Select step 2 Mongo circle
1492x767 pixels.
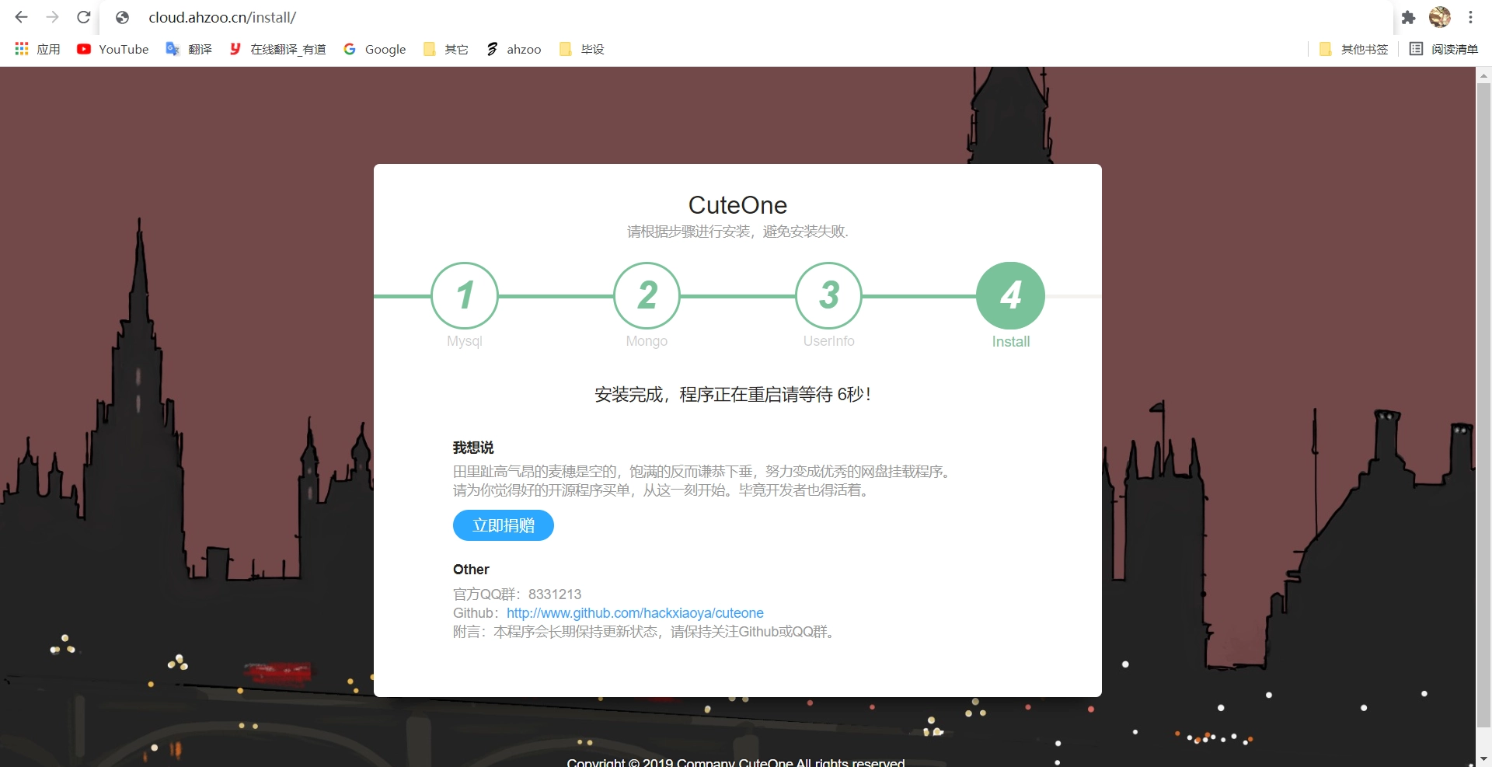click(x=647, y=295)
